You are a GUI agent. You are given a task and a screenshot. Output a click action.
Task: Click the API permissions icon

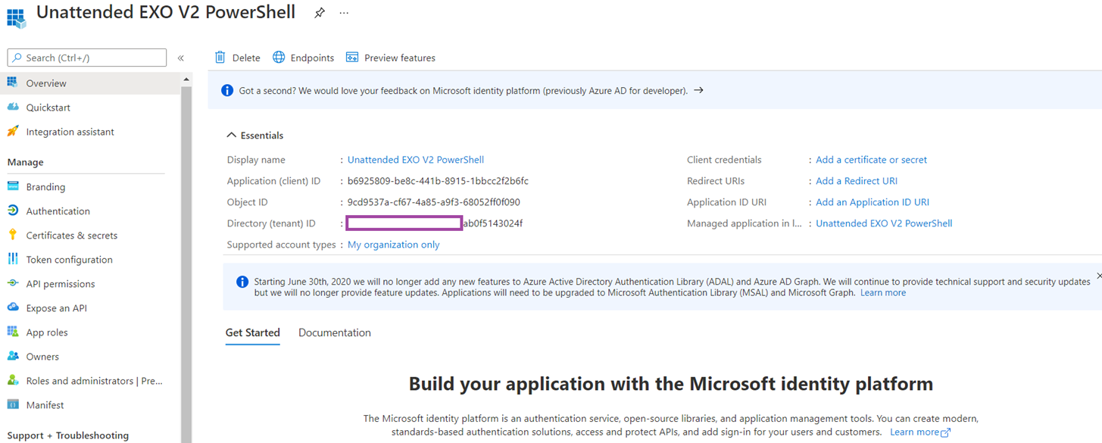tap(13, 283)
